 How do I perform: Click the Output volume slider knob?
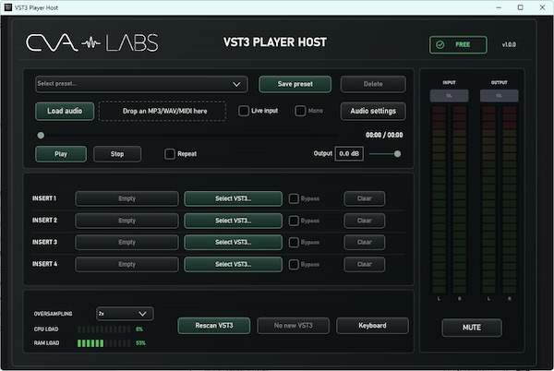397,153
